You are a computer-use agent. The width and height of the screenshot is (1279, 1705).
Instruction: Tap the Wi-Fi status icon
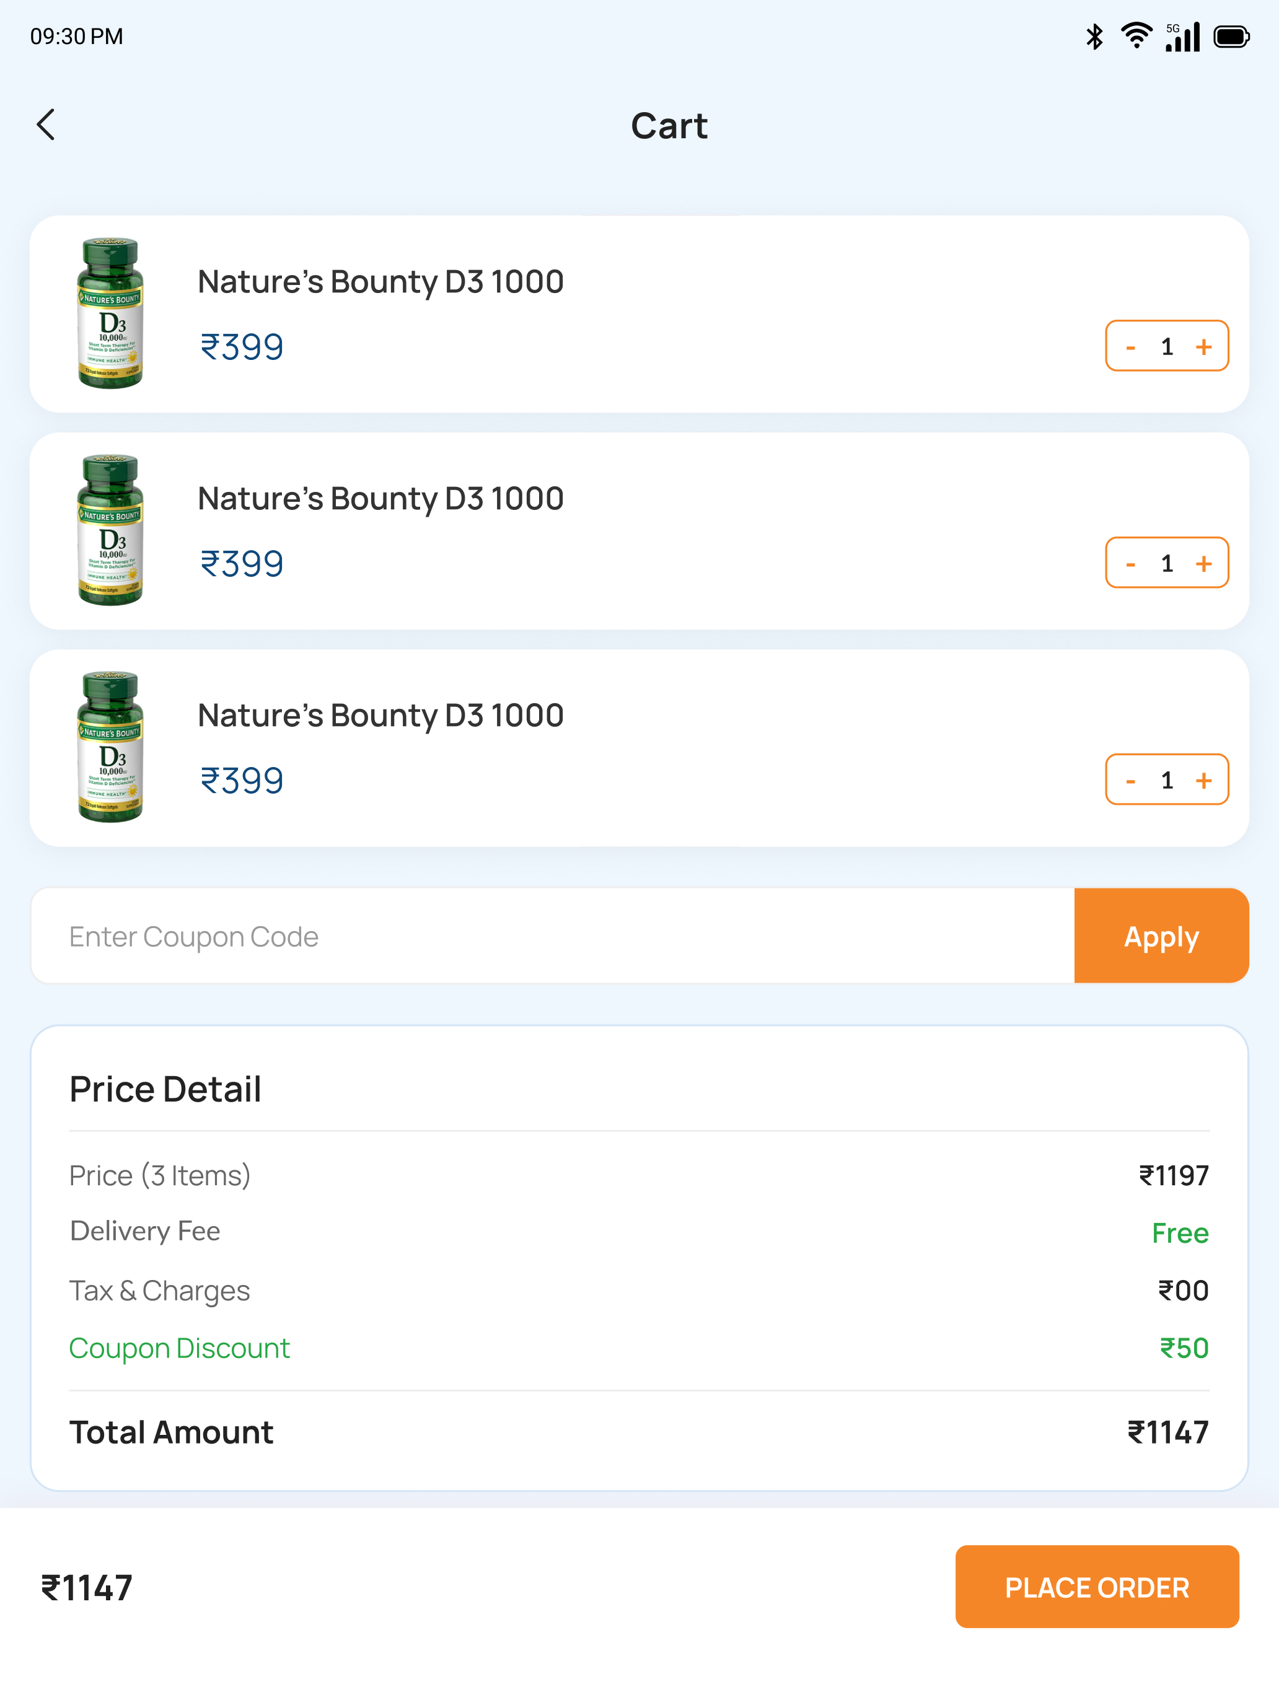tap(1136, 36)
